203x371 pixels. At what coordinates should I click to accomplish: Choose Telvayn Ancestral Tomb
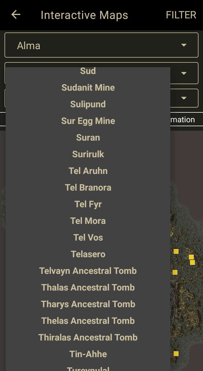pos(88,271)
